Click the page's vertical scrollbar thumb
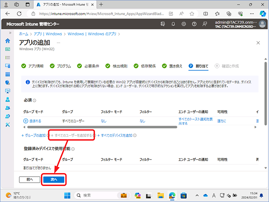The height and width of the screenshot is (202, 269). [266, 94]
